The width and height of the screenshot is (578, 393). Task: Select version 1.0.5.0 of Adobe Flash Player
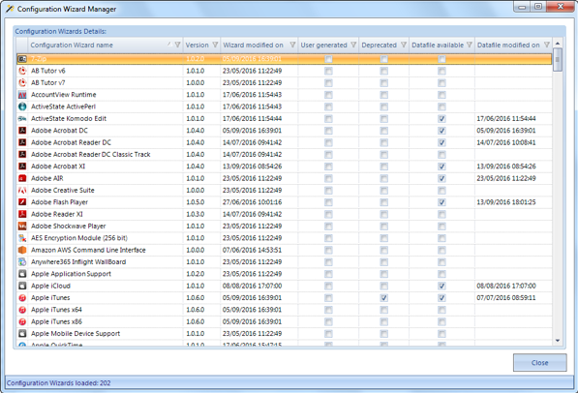196,202
